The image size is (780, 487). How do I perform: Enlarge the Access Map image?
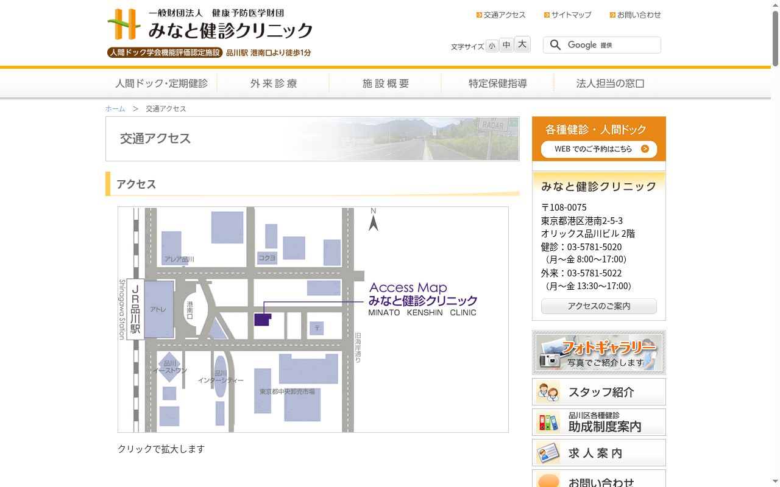[313, 320]
